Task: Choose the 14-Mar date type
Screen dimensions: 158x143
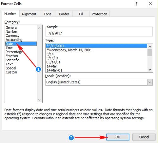Action: (96, 66)
